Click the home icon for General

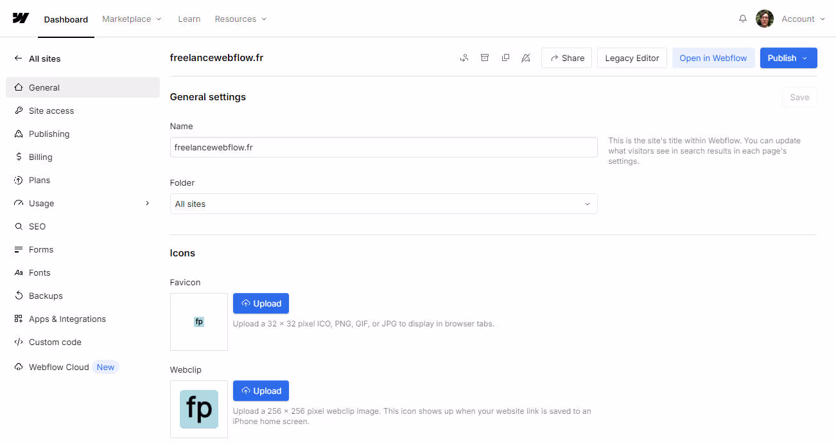coord(19,87)
